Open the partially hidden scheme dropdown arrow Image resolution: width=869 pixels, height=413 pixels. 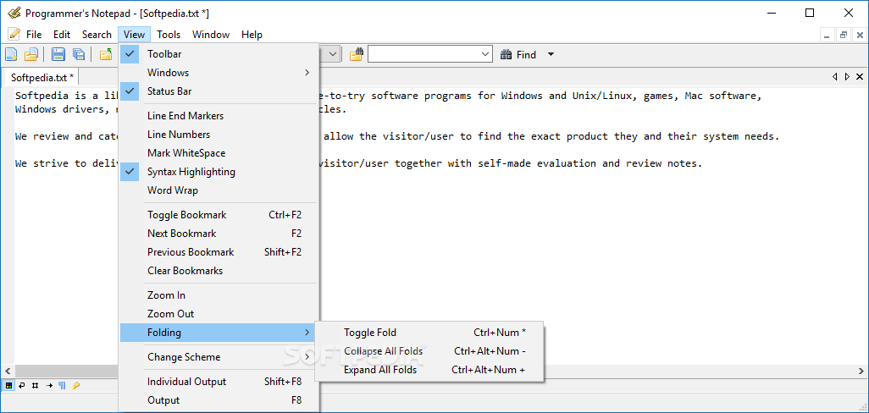[333, 54]
